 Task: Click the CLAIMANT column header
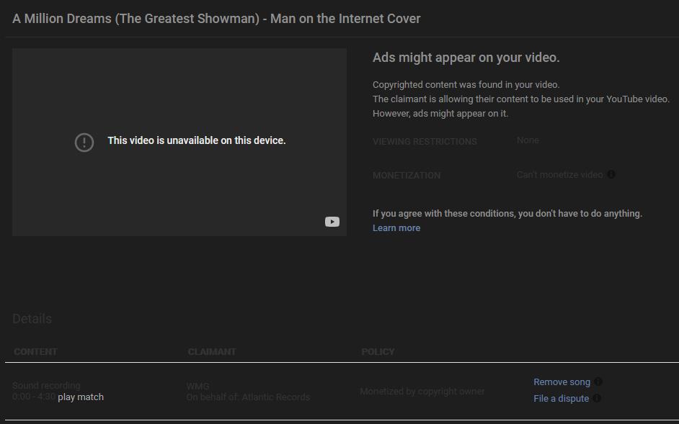(212, 352)
